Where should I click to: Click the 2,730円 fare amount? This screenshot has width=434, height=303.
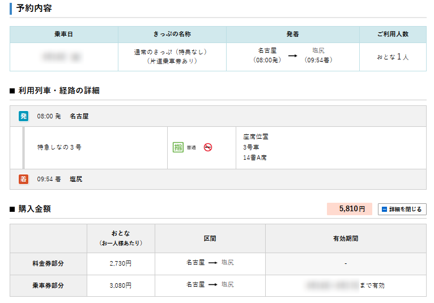click(x=121, y=263)
